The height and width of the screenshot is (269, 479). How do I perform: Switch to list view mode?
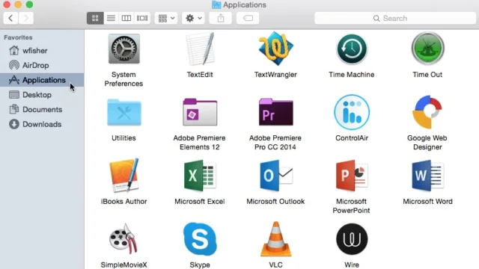tap(111, 18)
